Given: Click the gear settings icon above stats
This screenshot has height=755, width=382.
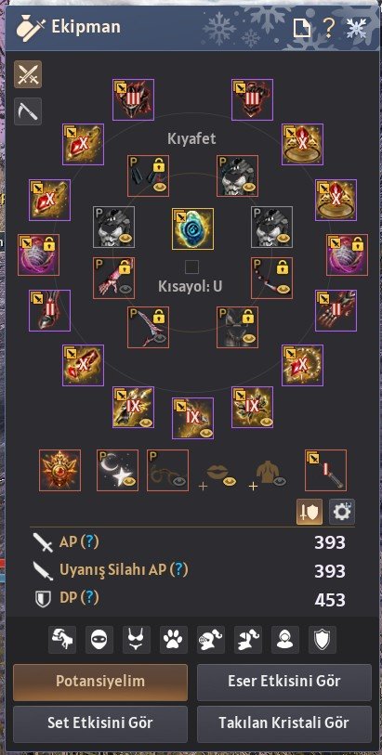Looking at the screenshot, I should click(342, 512).
